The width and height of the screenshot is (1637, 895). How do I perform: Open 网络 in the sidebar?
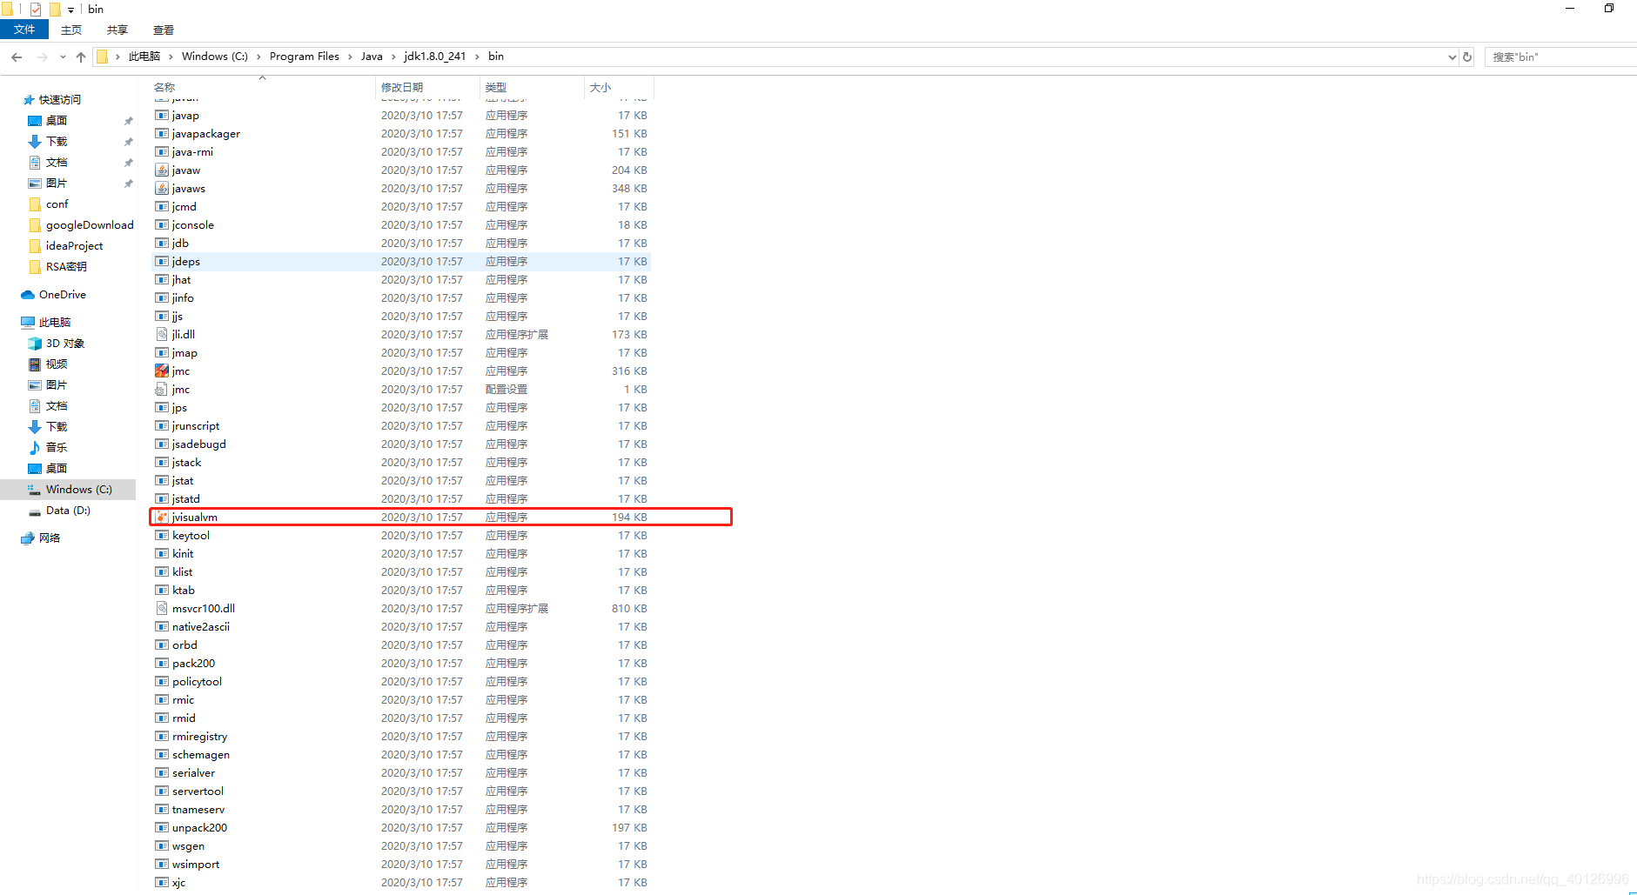tap(40, 538)
